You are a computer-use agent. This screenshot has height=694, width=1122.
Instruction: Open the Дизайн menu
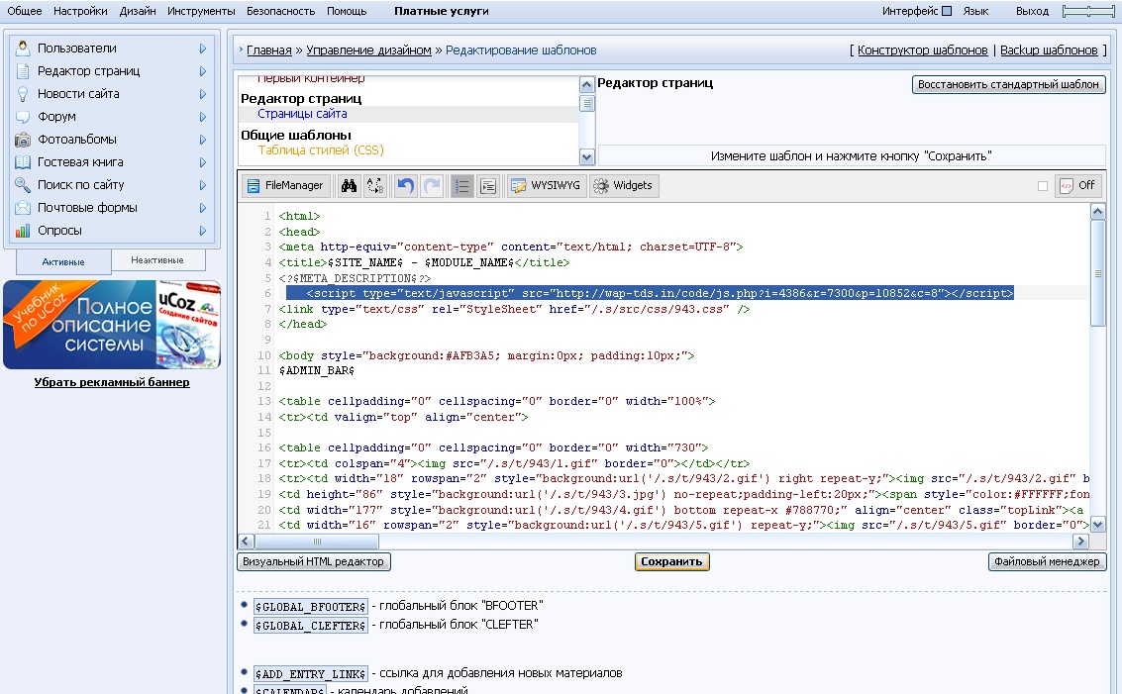tap(138, 11)
